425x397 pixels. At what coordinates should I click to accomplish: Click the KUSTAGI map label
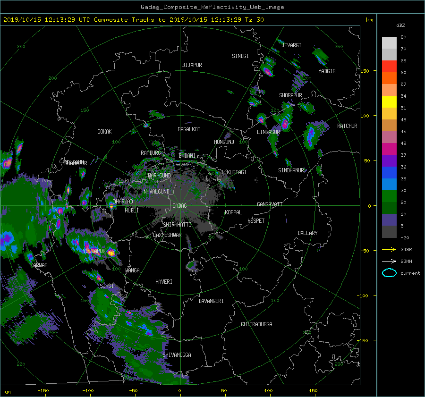coord(237,172)
